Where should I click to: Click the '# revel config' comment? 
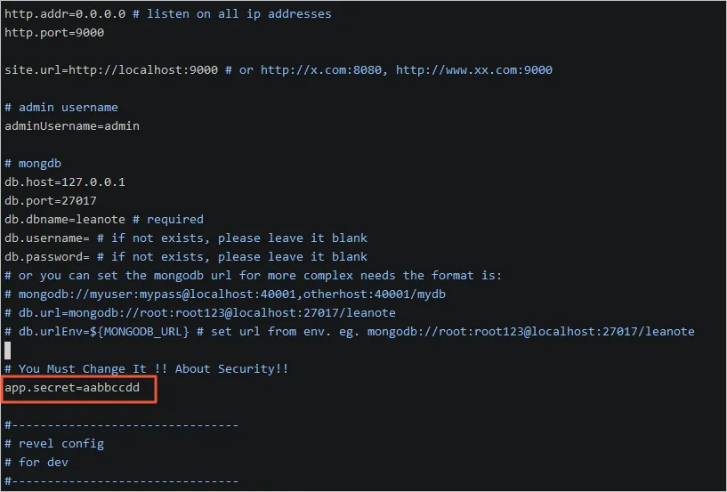click(54, 444)
